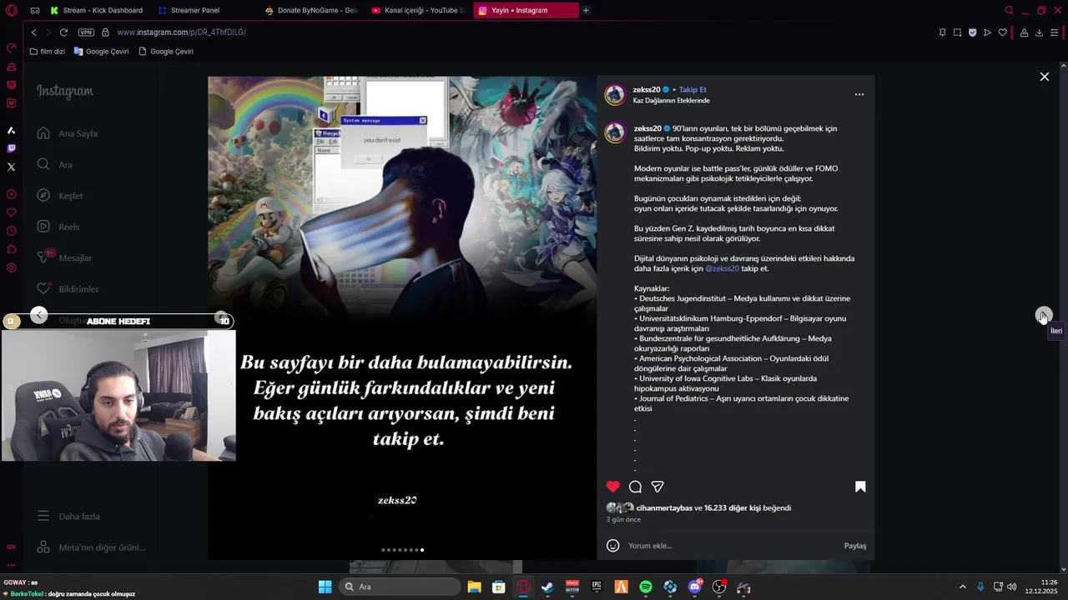
Task: Toggle the ad blocker shield icon
Action: (x=972, y=32)
